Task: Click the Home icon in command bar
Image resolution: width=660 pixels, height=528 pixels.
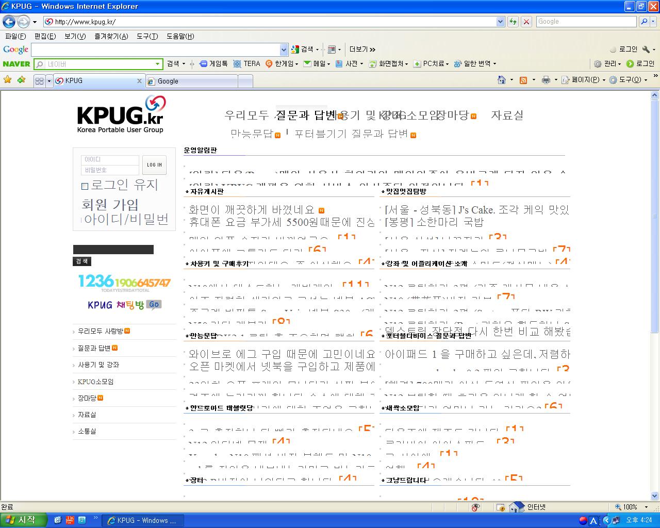Action: 501,80
